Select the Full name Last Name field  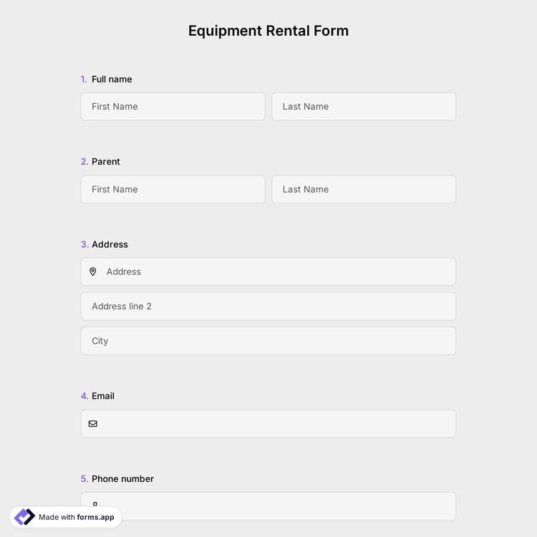[x=363, y=107]
